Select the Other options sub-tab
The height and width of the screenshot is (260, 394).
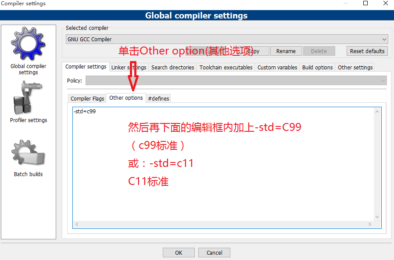126,98
